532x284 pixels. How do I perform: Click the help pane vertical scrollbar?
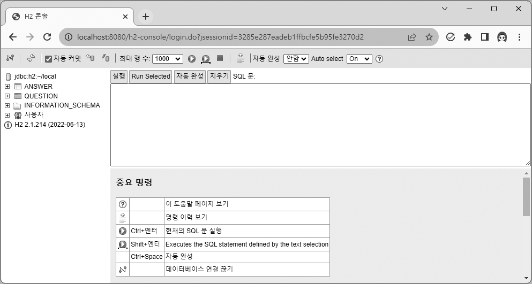526,197
